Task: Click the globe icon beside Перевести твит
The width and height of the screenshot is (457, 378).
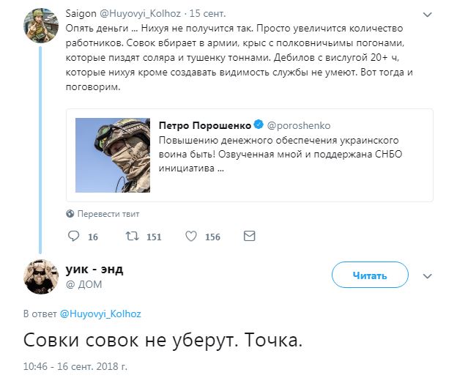Action: click(x=70, y=214)
